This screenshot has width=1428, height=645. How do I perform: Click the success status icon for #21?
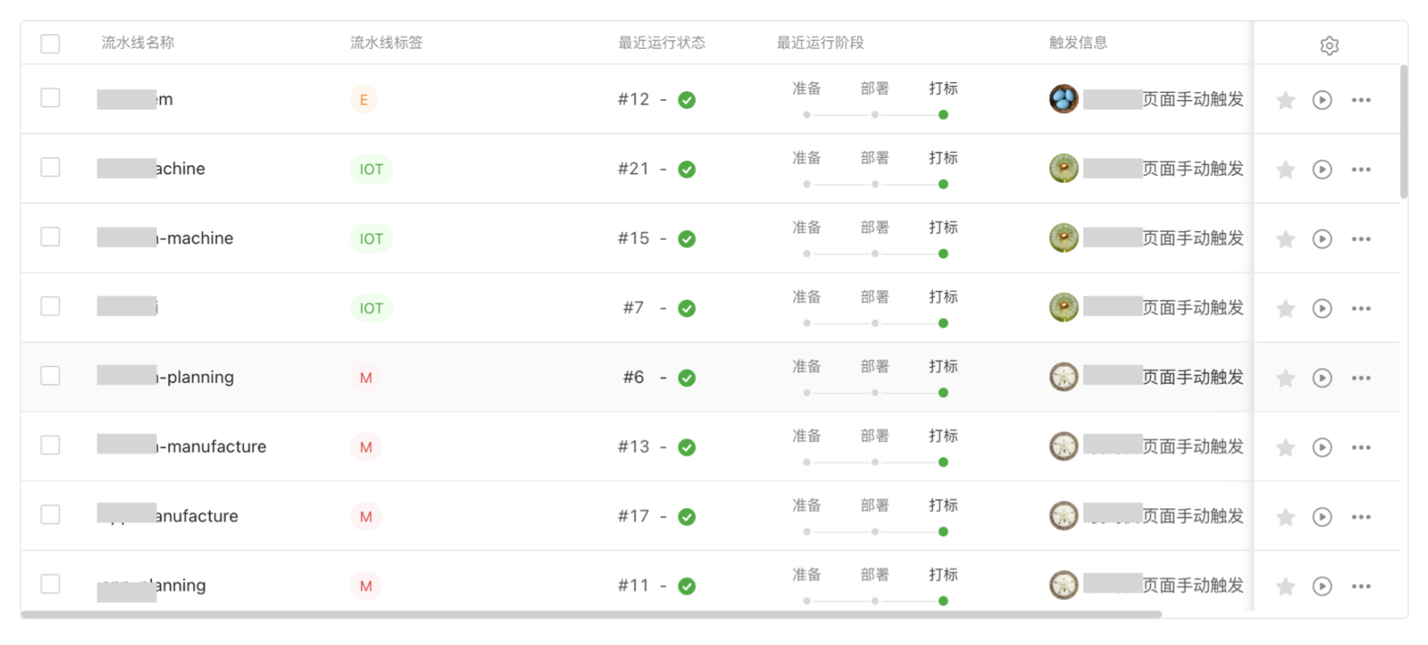pyautogui.click(x=687, y=169)
